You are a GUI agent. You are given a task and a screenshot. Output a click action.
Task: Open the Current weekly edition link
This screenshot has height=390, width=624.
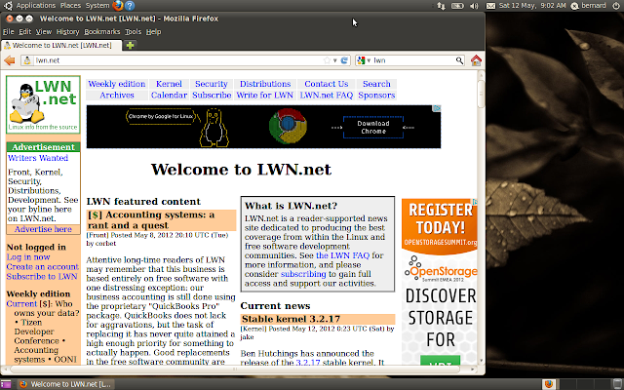click(21, 303)
